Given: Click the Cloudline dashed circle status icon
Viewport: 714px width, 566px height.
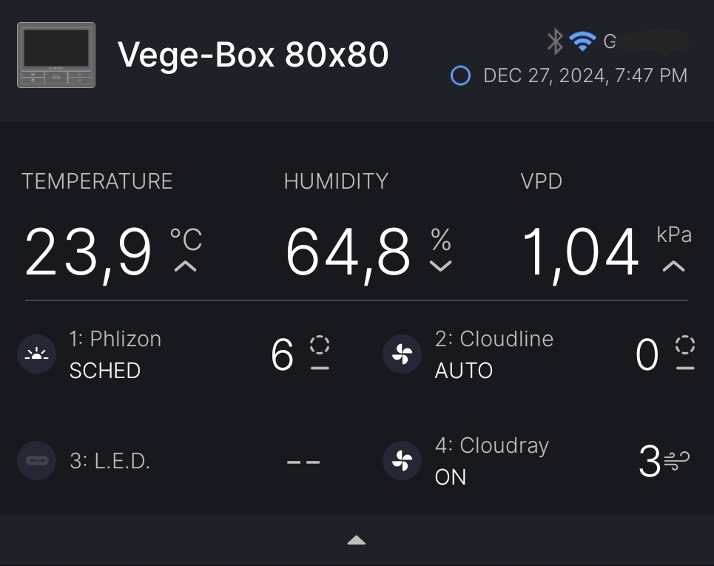Looking at the screenshot, I should tap(685, 346).
